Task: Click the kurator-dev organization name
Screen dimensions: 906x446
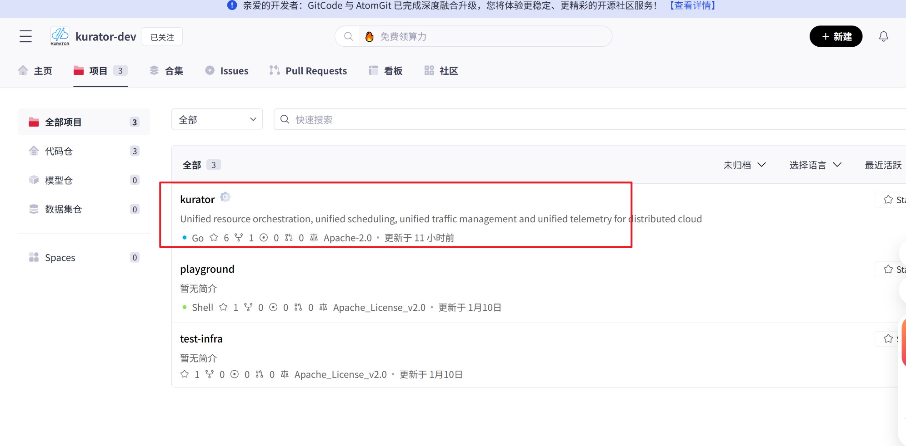Action: click(106, 37)
